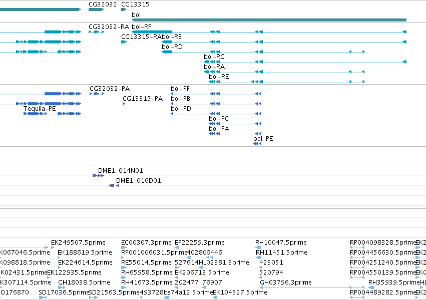Select EST EC00307.3prime

pos(146,243)
